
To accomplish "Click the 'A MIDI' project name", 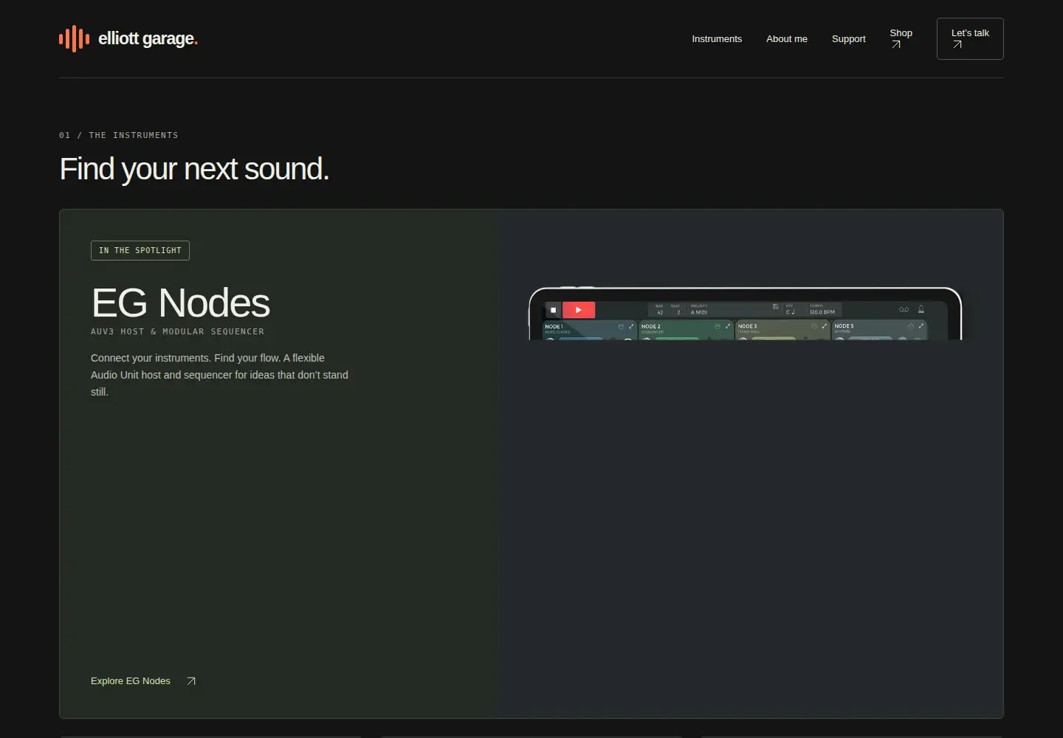I will click(x=699, y=312).
